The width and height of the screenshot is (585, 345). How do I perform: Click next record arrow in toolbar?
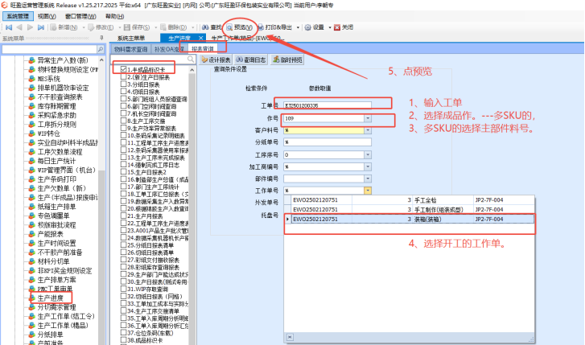click(x=31, y=27)
